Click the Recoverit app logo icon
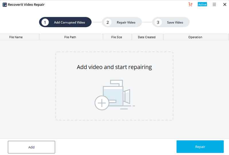This screenshot has width=229, height=155. (x=5, y=5)
